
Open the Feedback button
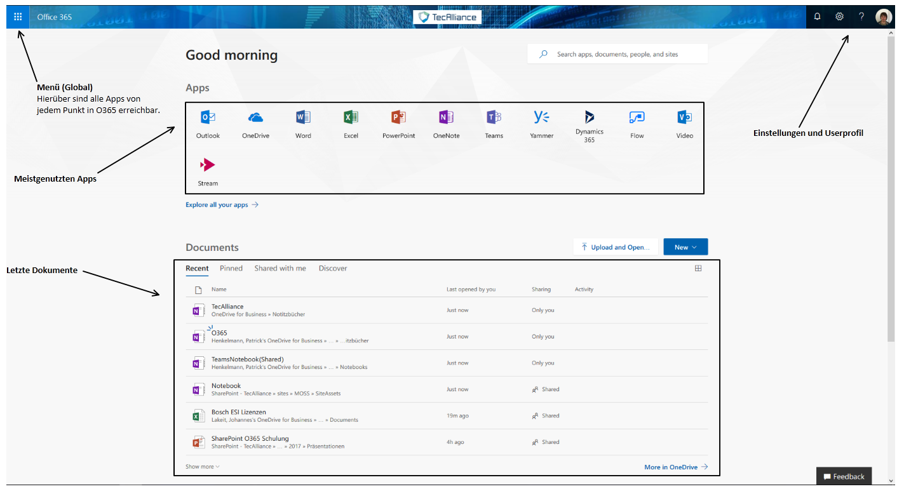pyautogui.click(x=844, y=476)
